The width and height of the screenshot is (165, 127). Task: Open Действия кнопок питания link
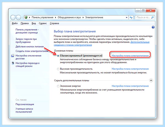pyautogui.click(x=30, y=47)
